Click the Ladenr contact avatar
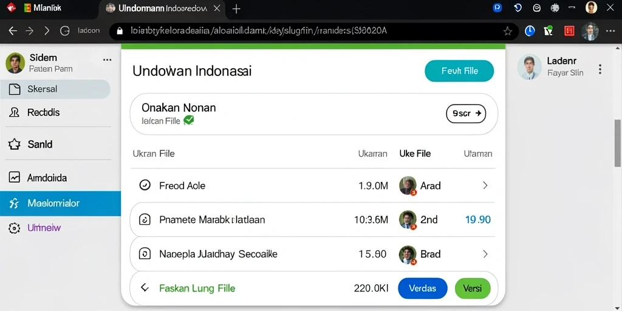622x311 pixels. click(x=529, y=67)
